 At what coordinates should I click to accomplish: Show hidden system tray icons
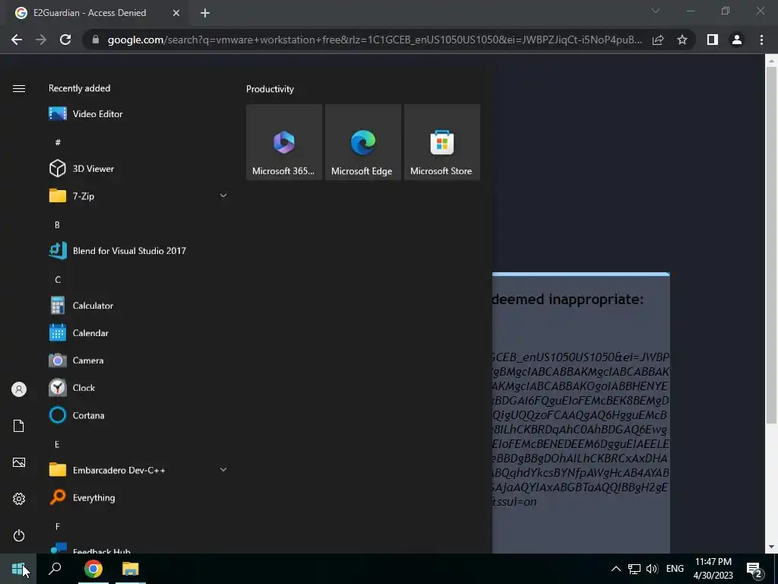[615, 569]
